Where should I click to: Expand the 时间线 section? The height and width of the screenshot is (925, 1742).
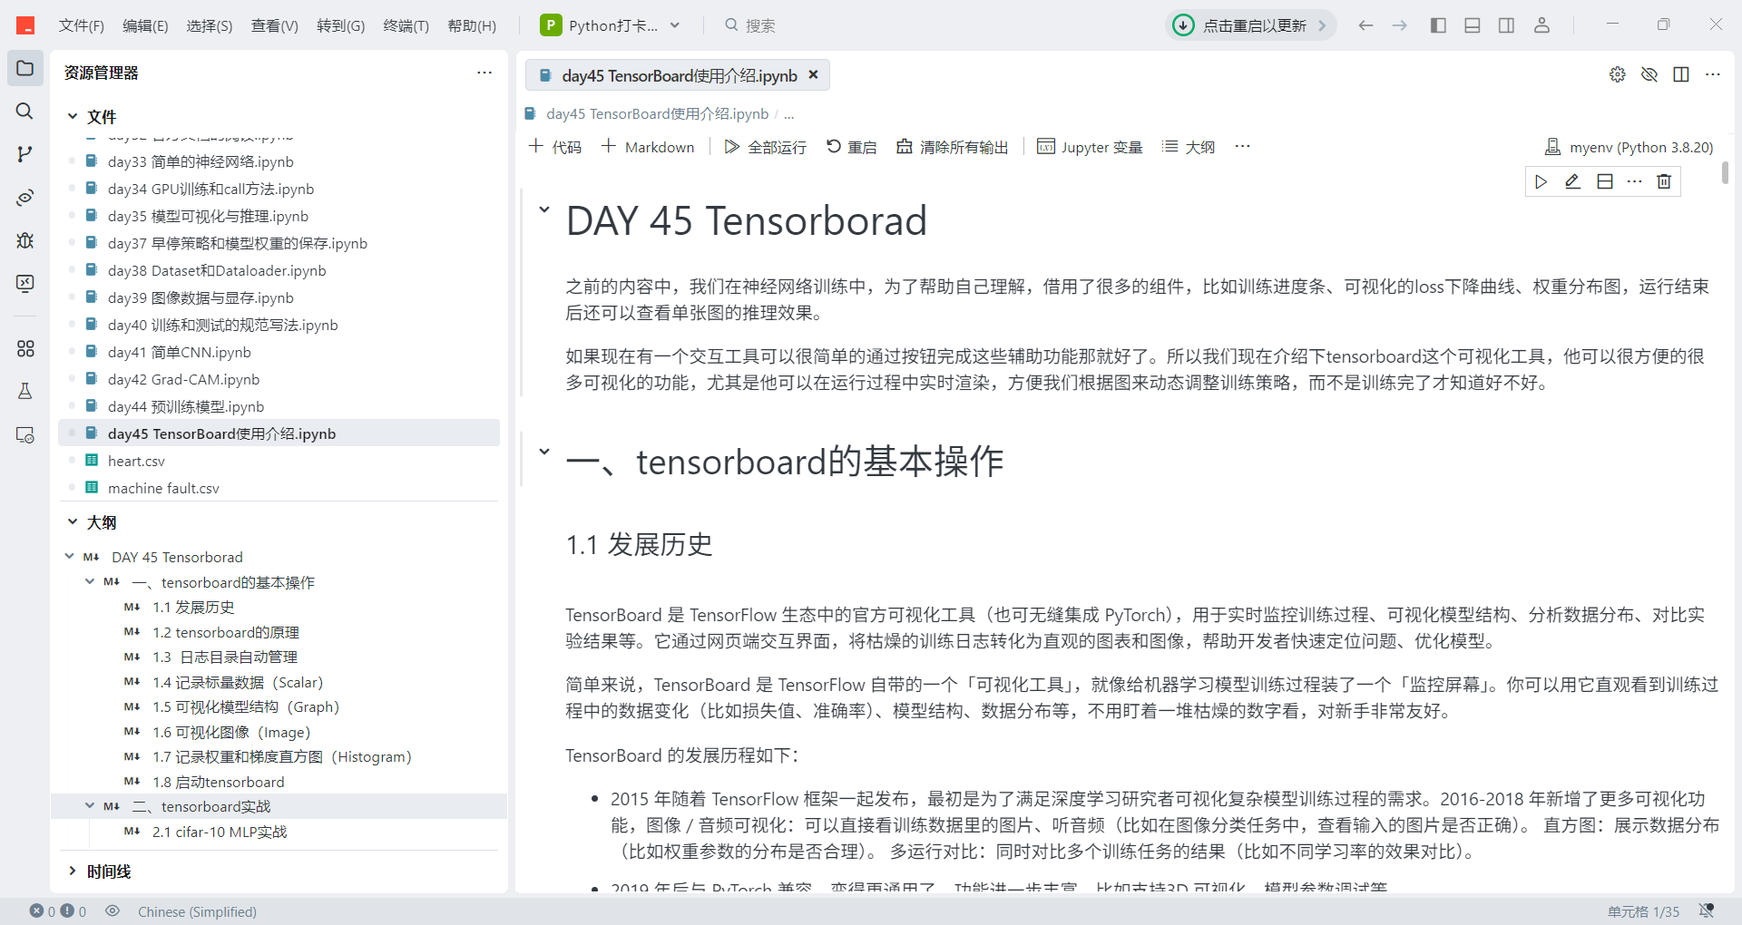pyautogui.click(x=73, y=871)
